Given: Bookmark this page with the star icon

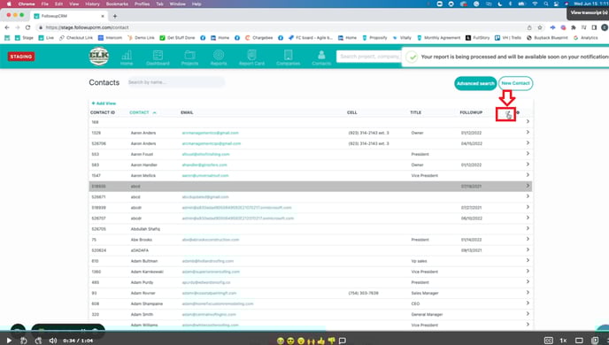Looking at the screenshot, I should point(540,27).
